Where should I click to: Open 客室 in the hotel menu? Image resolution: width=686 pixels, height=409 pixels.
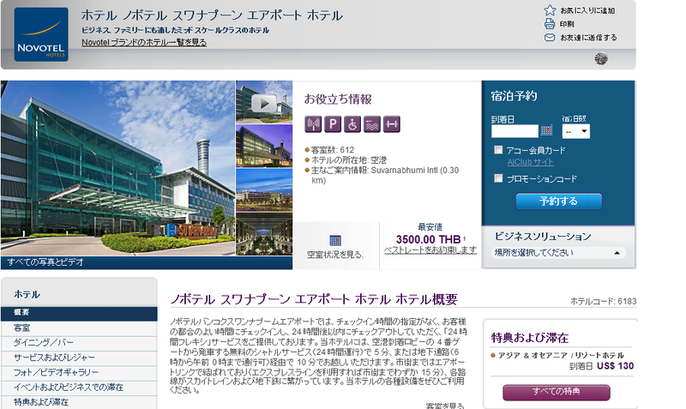[x=79, y=328]
